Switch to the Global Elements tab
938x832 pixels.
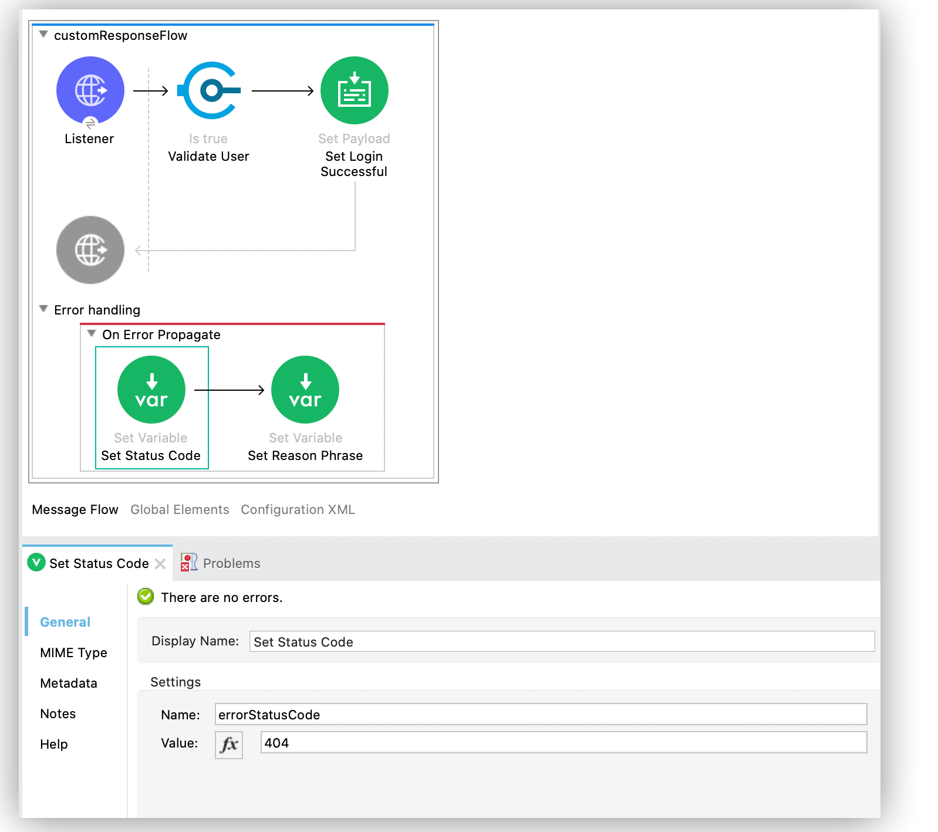click(x=180, y=509)
